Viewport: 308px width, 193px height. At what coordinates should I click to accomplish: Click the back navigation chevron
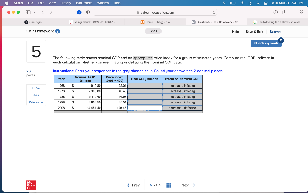(x=42, y=13)
